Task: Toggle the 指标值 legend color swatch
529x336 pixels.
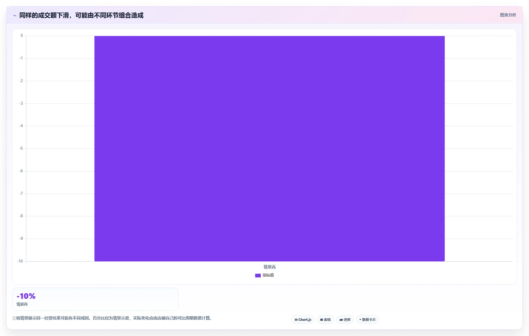Action: 258,275
